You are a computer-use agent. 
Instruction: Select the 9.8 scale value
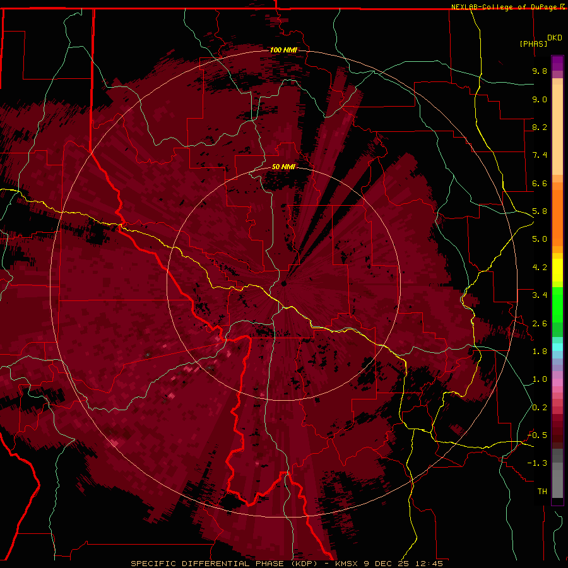[540, 71]
